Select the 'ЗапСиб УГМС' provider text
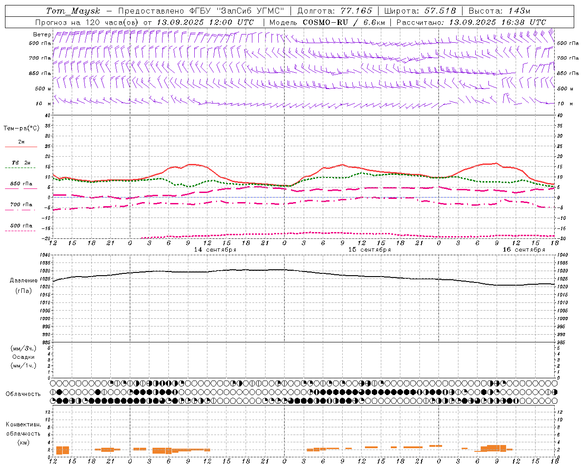 pos(251,11)
